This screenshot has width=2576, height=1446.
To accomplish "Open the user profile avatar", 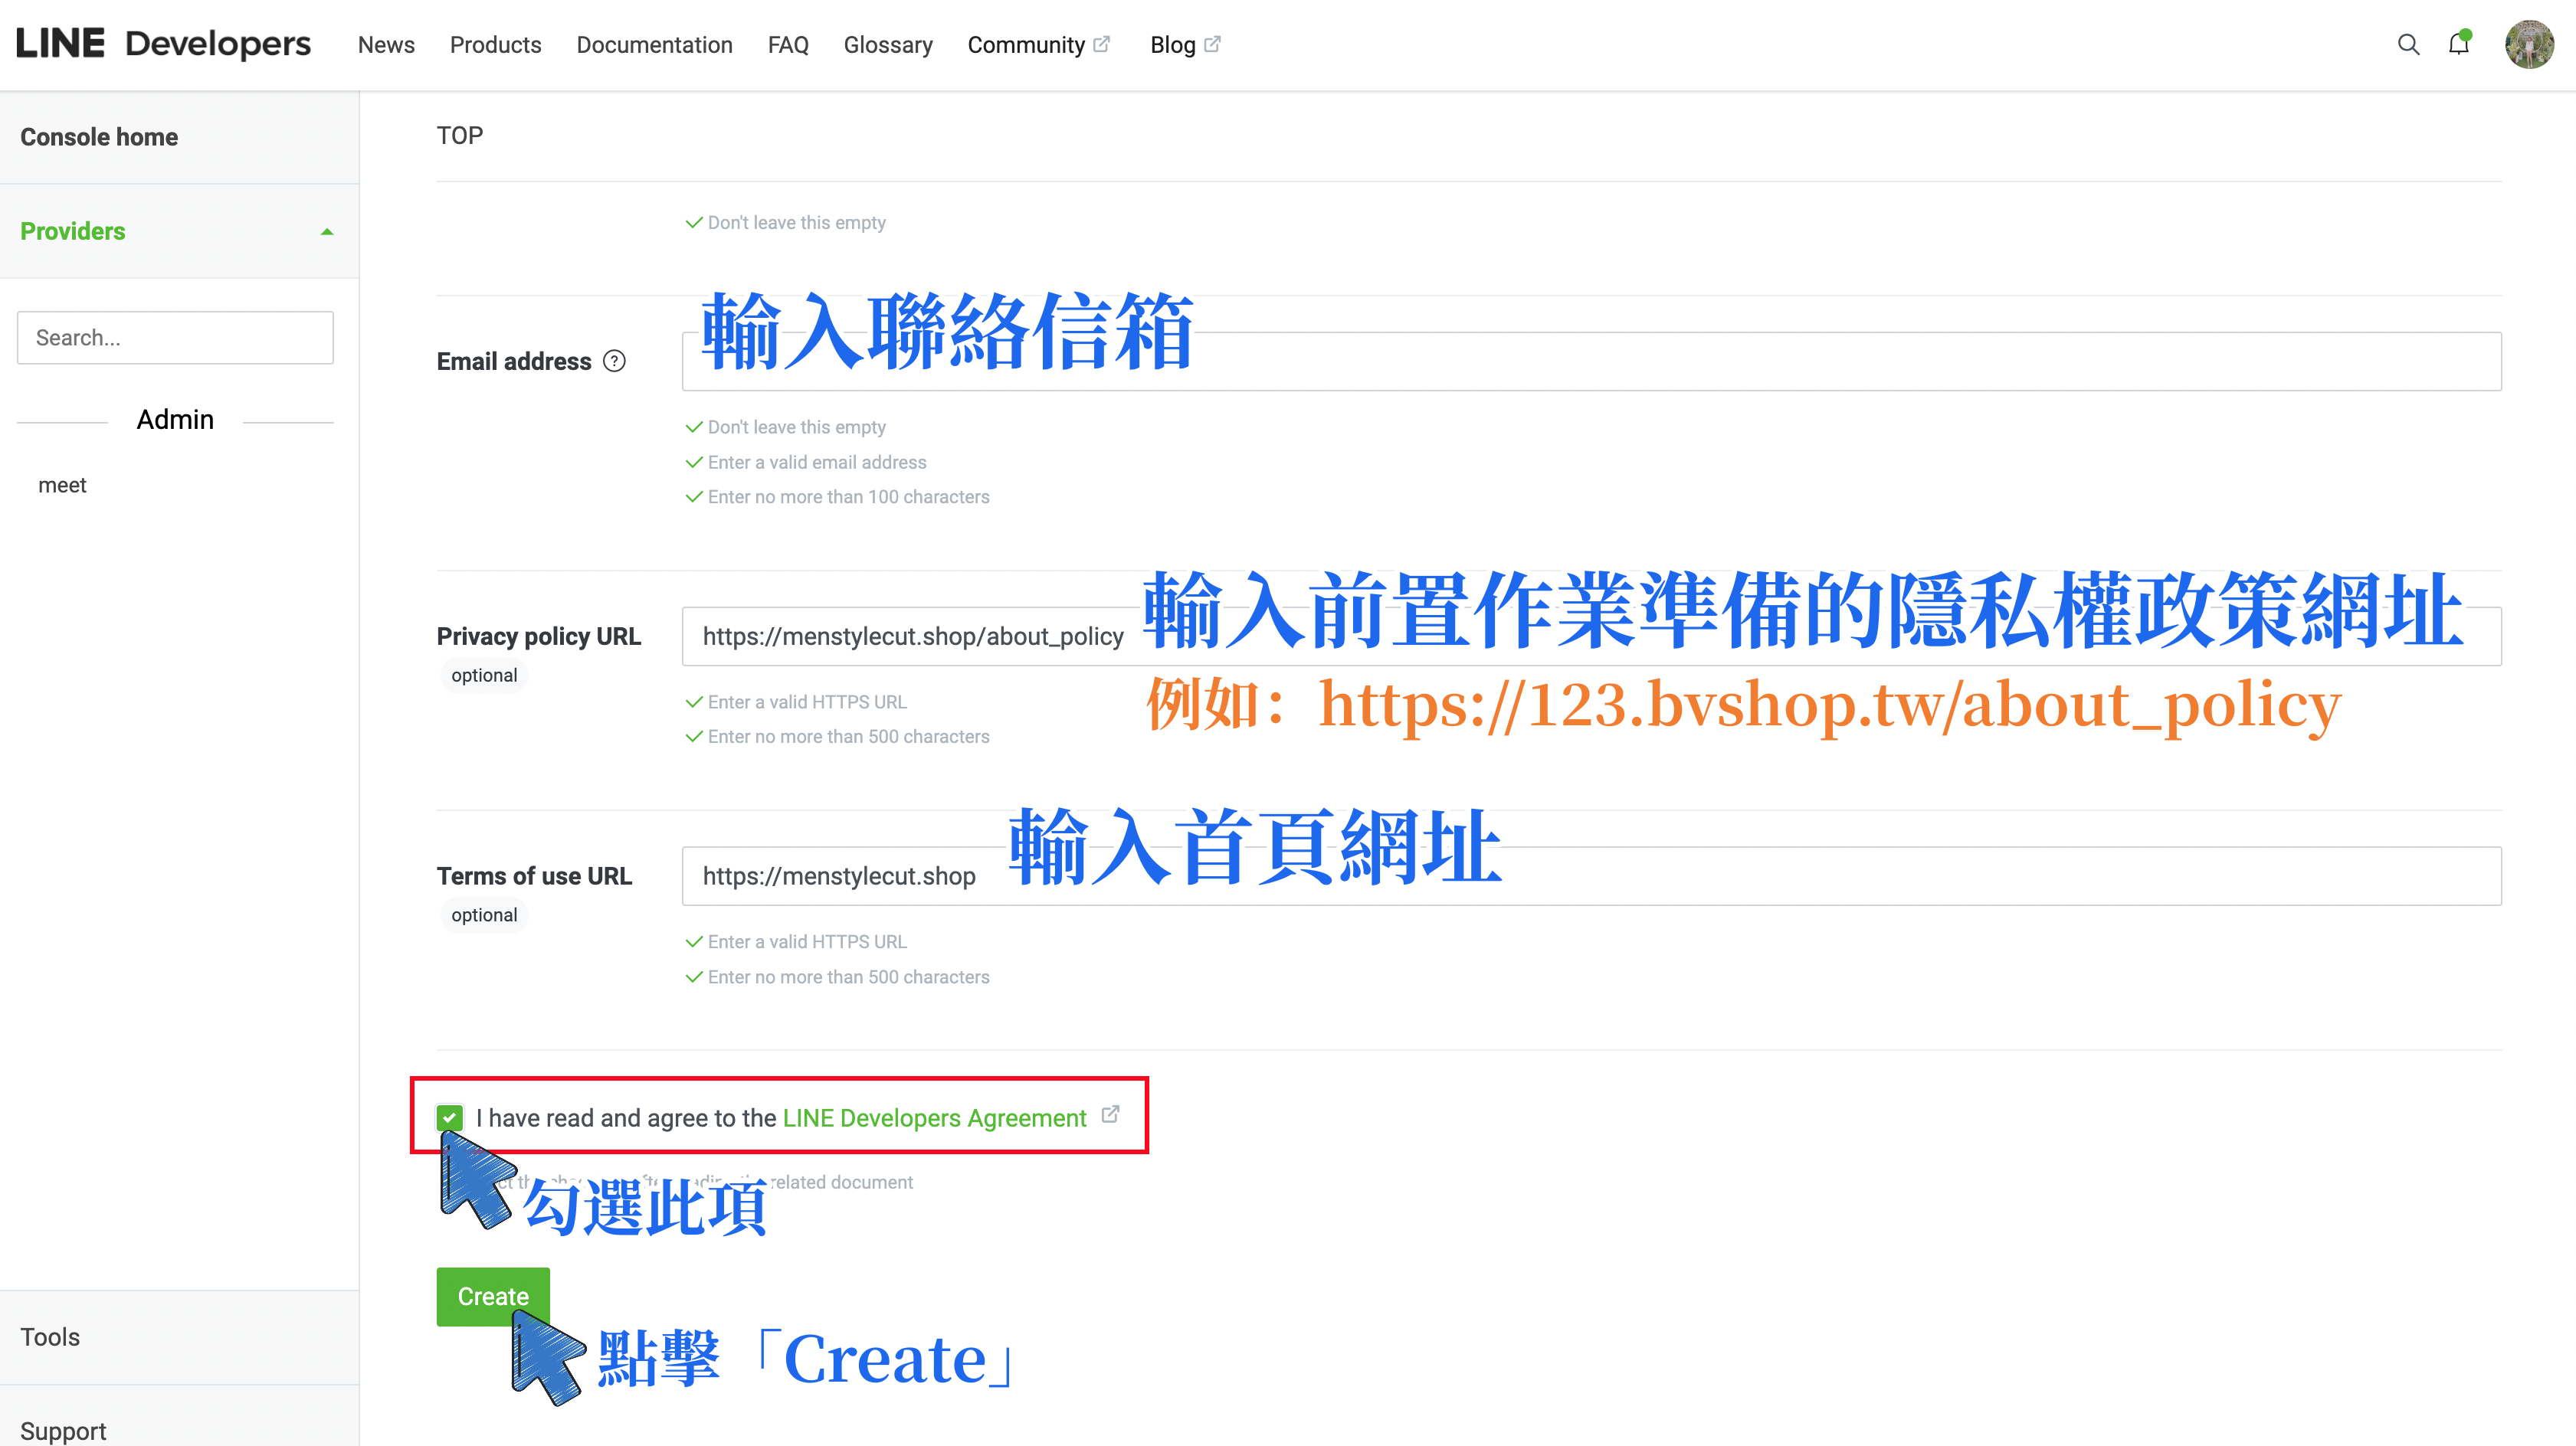I will coord(2529,45).
